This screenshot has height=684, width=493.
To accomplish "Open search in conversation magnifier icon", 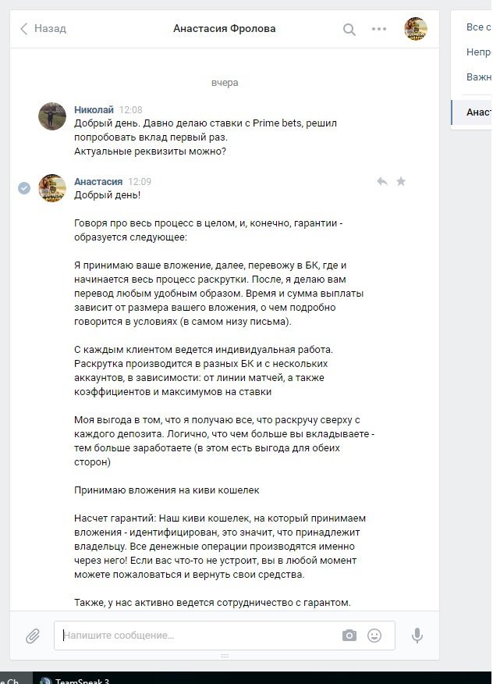I will pyautogui.click(x=349, y=29).
